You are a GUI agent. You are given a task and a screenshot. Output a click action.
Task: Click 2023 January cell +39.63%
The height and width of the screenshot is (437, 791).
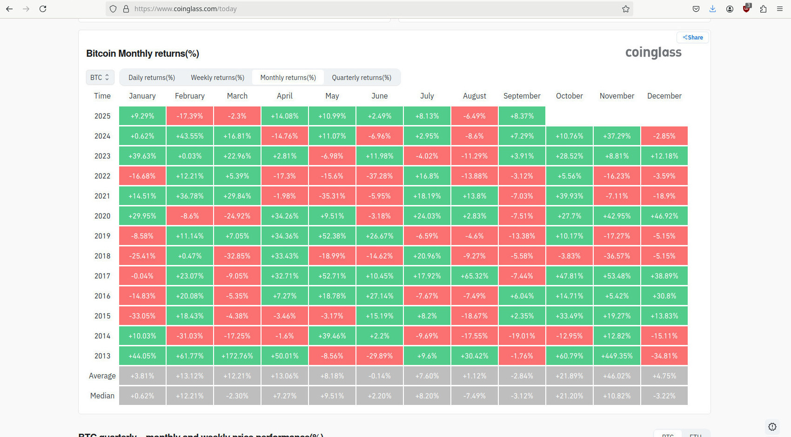tap(142, 156)
